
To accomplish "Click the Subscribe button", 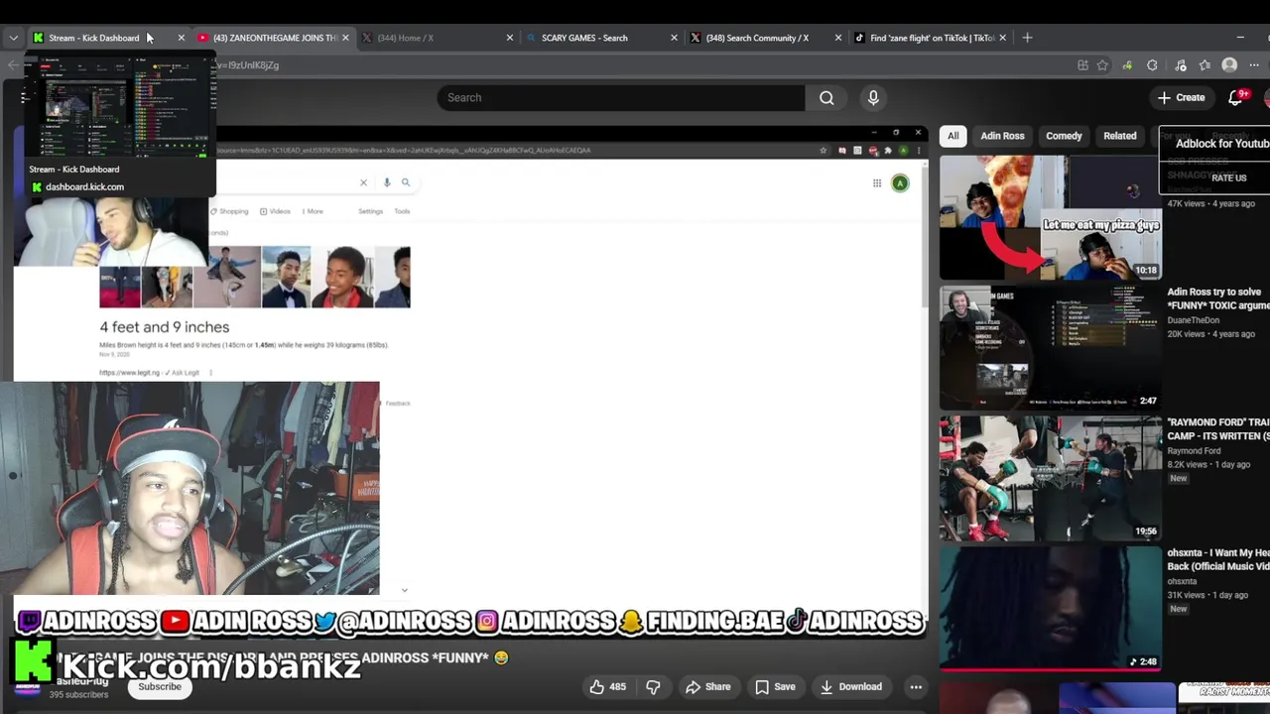I will (x=160, y=686).
